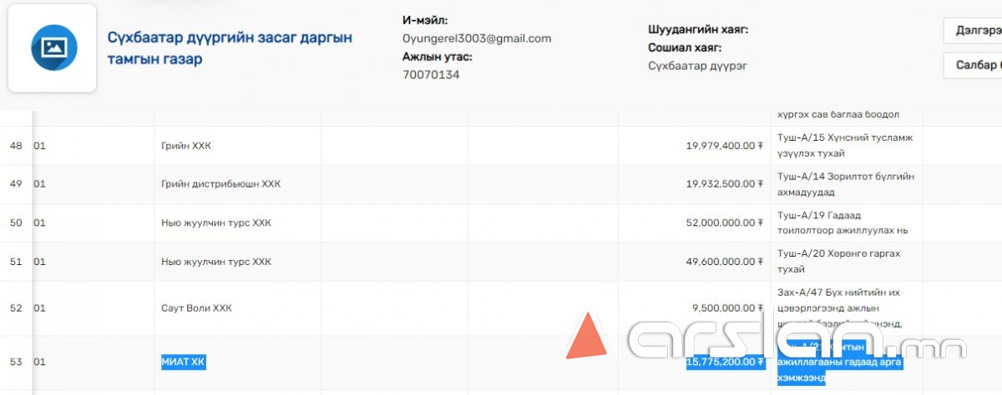
Task: Click the orange triangle arslan.mn logo
Action: [586, 337]
